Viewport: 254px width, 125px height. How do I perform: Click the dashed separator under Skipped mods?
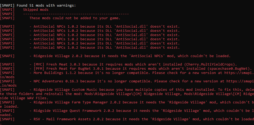(76, 14)
